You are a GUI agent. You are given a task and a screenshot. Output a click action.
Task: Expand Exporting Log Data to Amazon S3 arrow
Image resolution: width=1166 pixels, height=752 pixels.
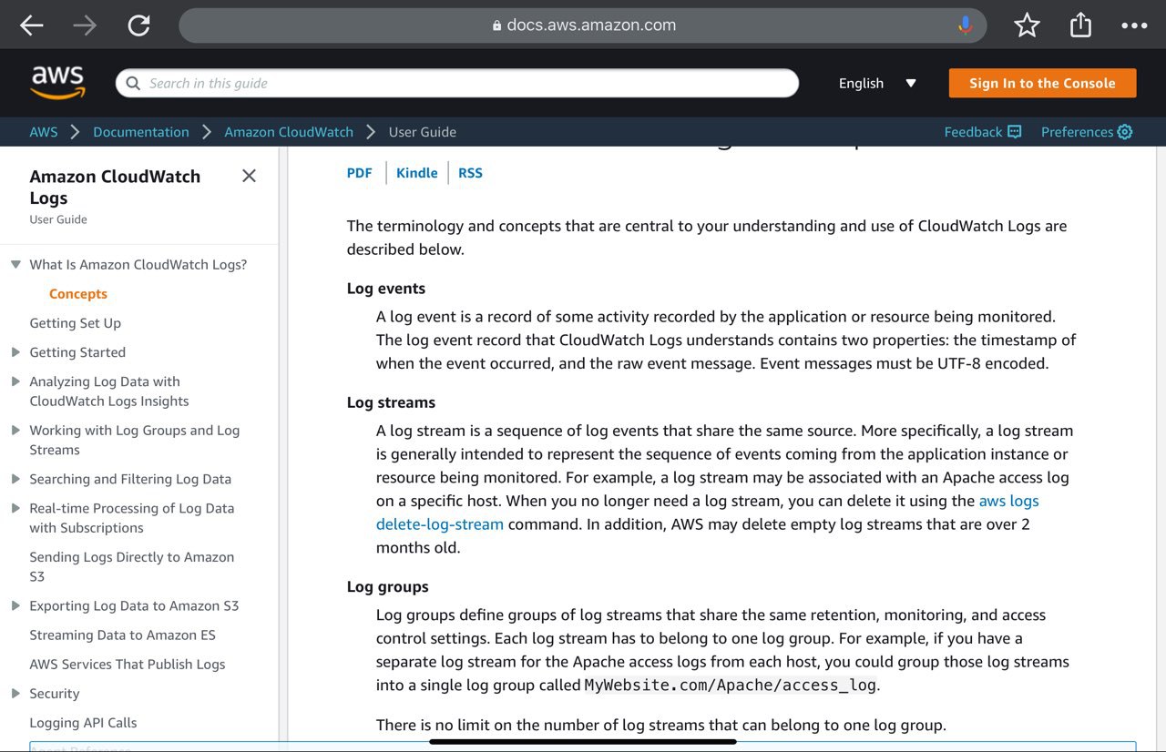coord(15,605)
